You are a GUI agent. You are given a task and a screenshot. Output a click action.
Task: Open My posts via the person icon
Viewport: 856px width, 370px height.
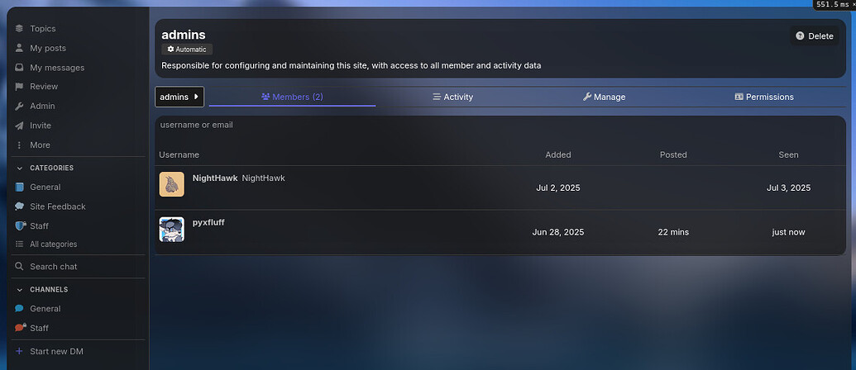pos(20,48)
